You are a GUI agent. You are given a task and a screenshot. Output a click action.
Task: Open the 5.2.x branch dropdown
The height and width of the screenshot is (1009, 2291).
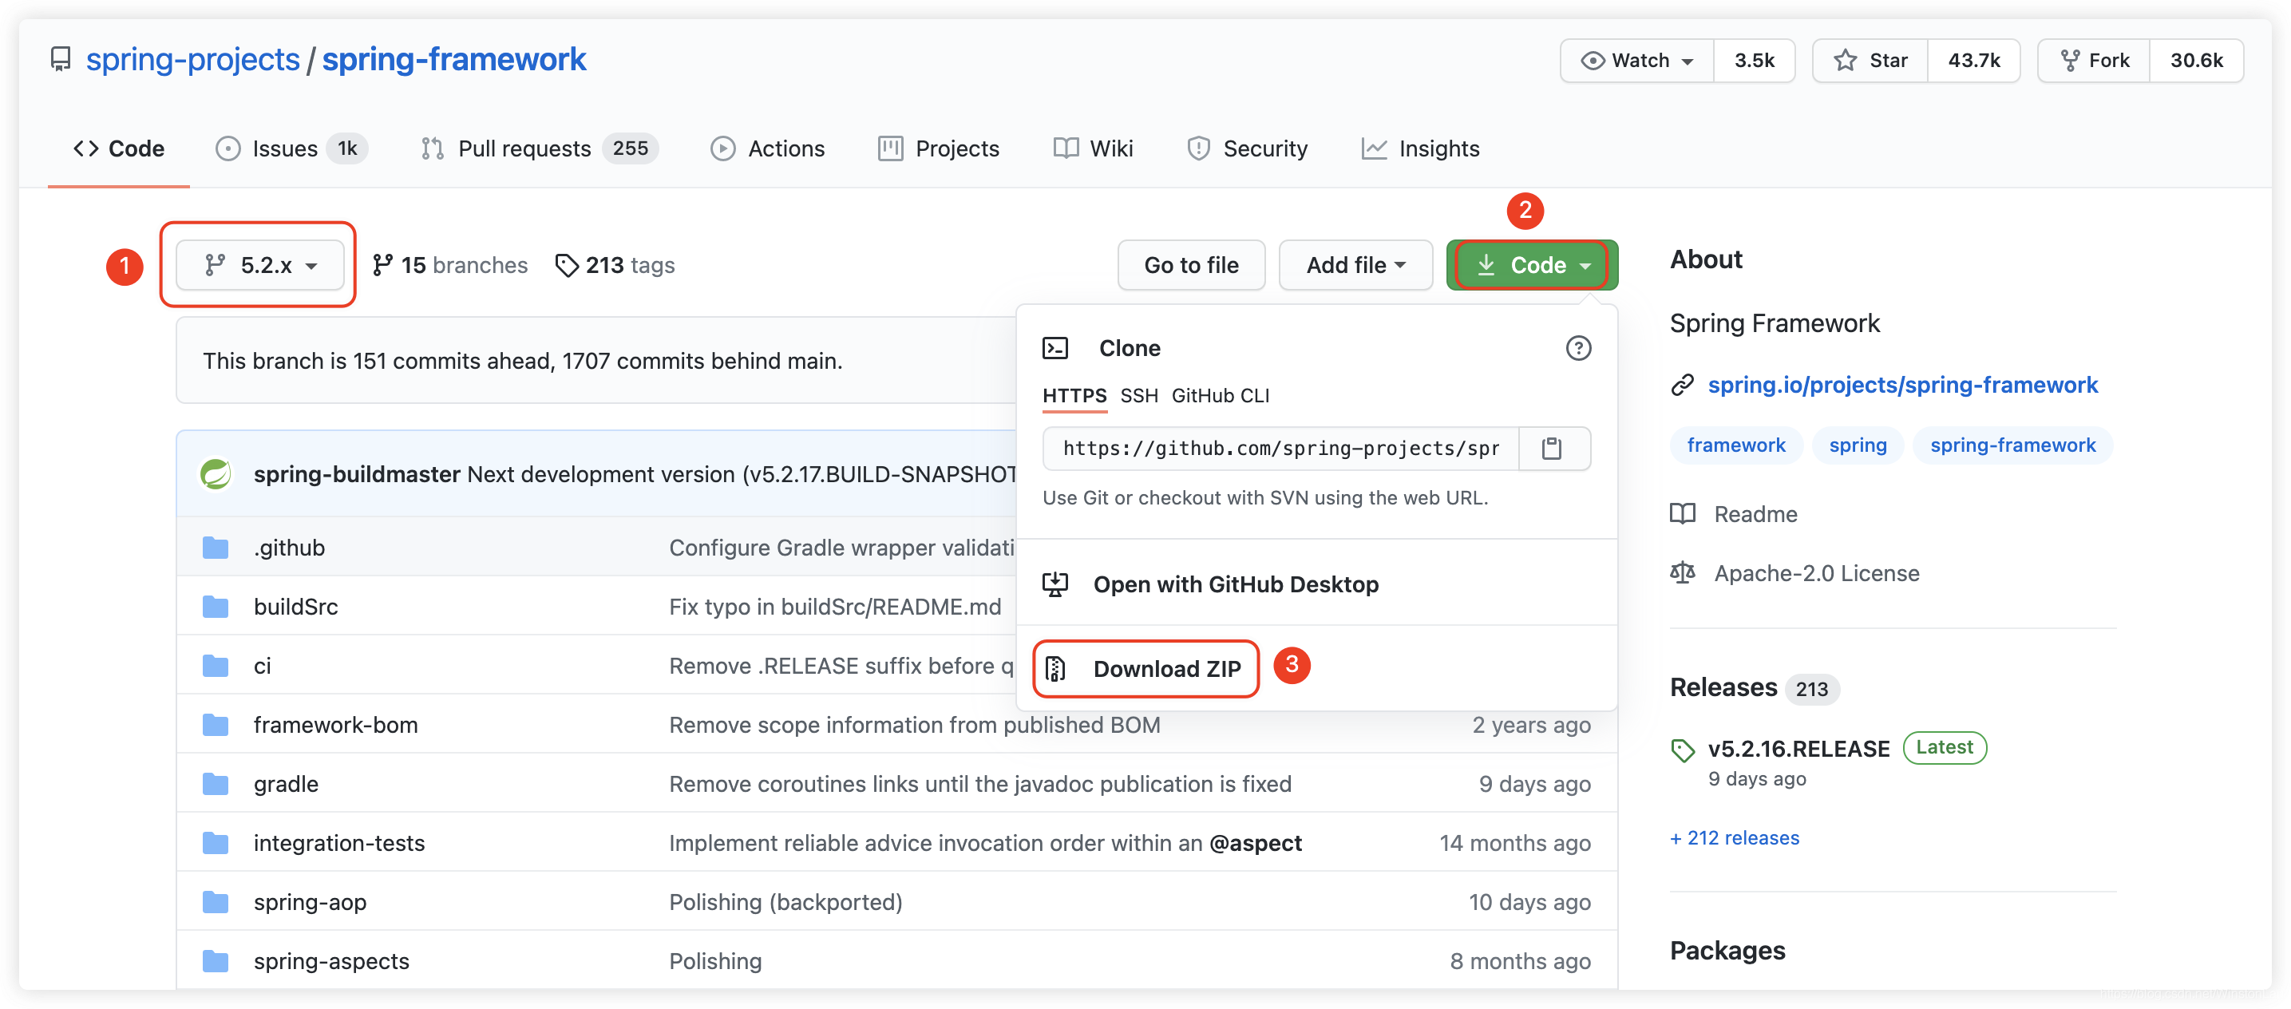point(259,265)
